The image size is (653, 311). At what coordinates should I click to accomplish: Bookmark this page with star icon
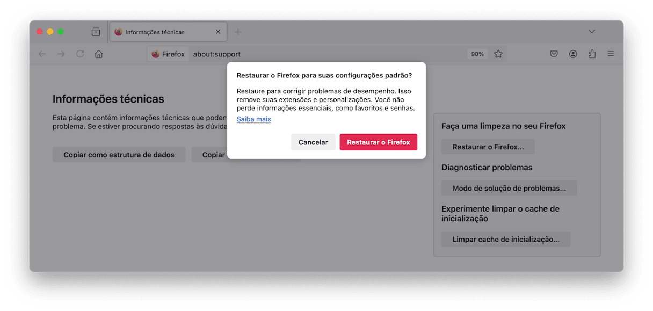pyautogui.click(x=498, y=54)
